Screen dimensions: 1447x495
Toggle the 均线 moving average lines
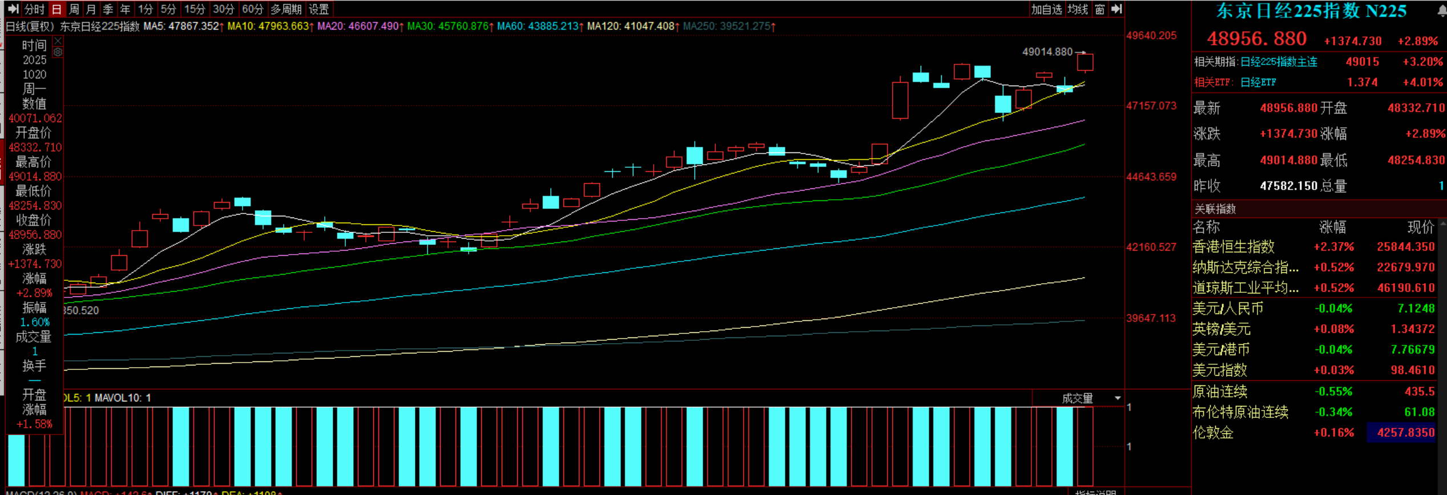point(1078,9)
